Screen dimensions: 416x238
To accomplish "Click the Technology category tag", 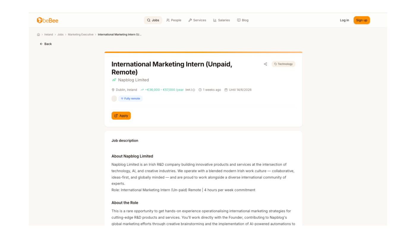I will (283, 64).
